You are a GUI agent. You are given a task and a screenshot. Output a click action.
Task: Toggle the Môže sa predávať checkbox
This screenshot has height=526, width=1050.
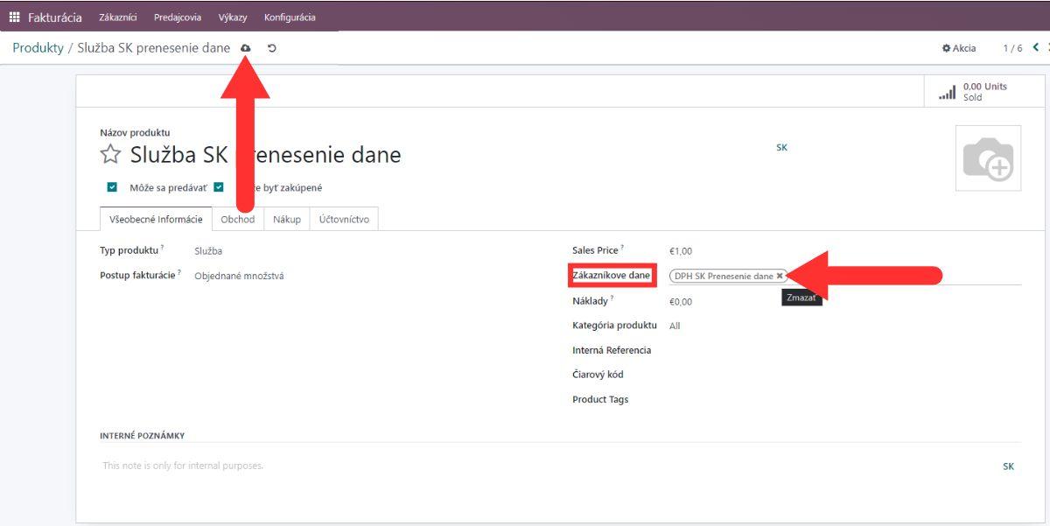(112, 187)
